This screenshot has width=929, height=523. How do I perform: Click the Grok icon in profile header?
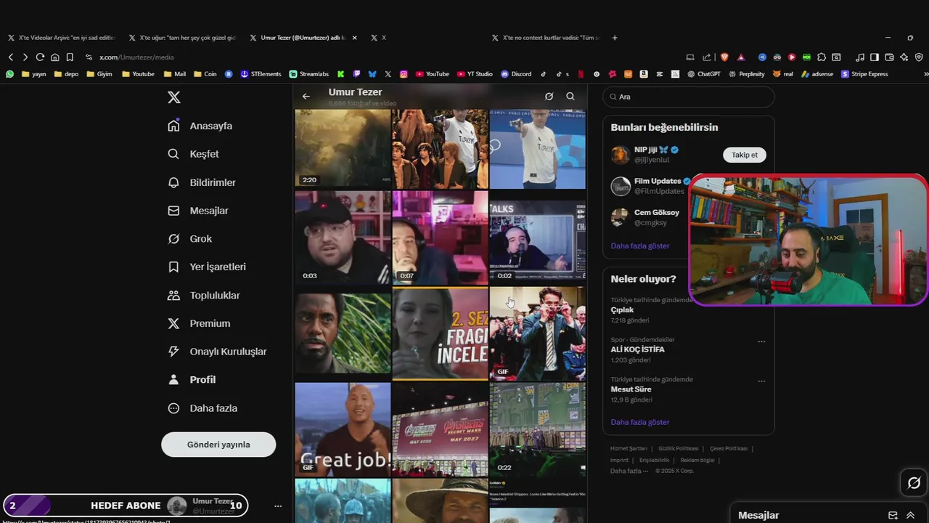(549, 97)
